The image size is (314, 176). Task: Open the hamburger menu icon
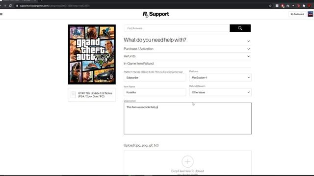pos(1,14)
